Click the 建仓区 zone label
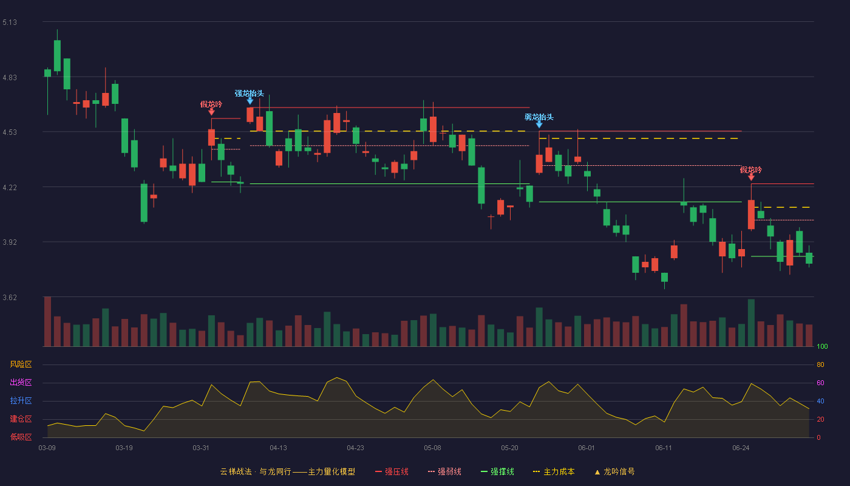 pos(21,419)
